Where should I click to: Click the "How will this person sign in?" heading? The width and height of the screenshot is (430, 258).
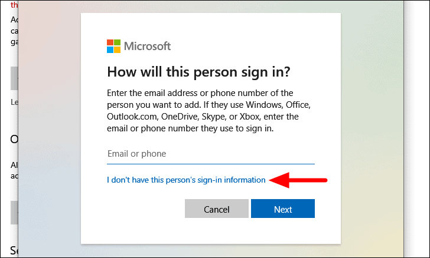click(198, 72)
